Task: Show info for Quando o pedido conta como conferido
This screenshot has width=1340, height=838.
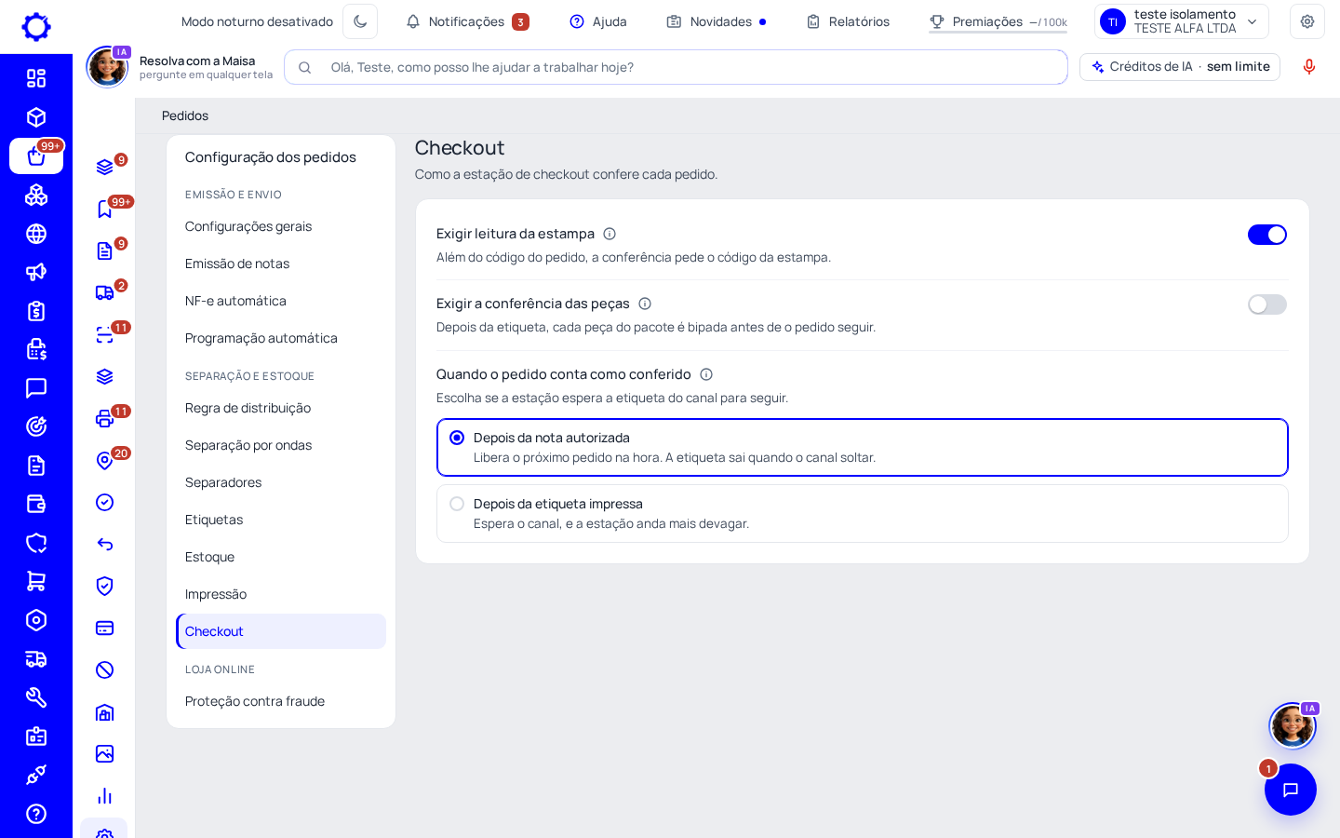Action: coord(706,374)
